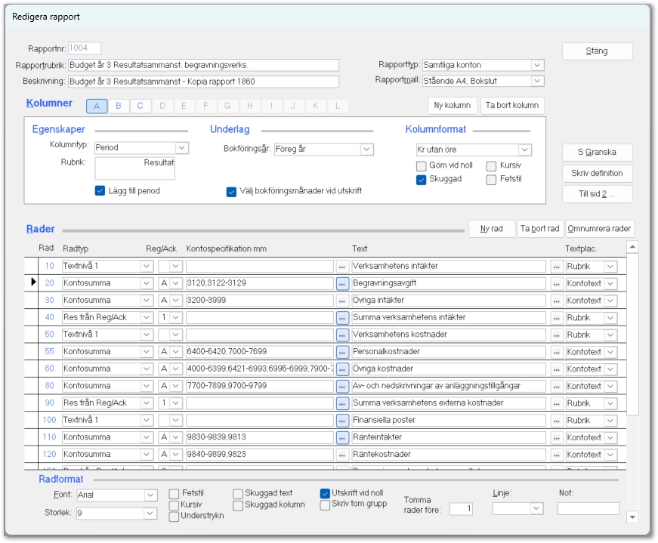Expand the Kolumntyp combo box
Image resolution: width=658 pixels, height=543 pixels.
[182, 148]
